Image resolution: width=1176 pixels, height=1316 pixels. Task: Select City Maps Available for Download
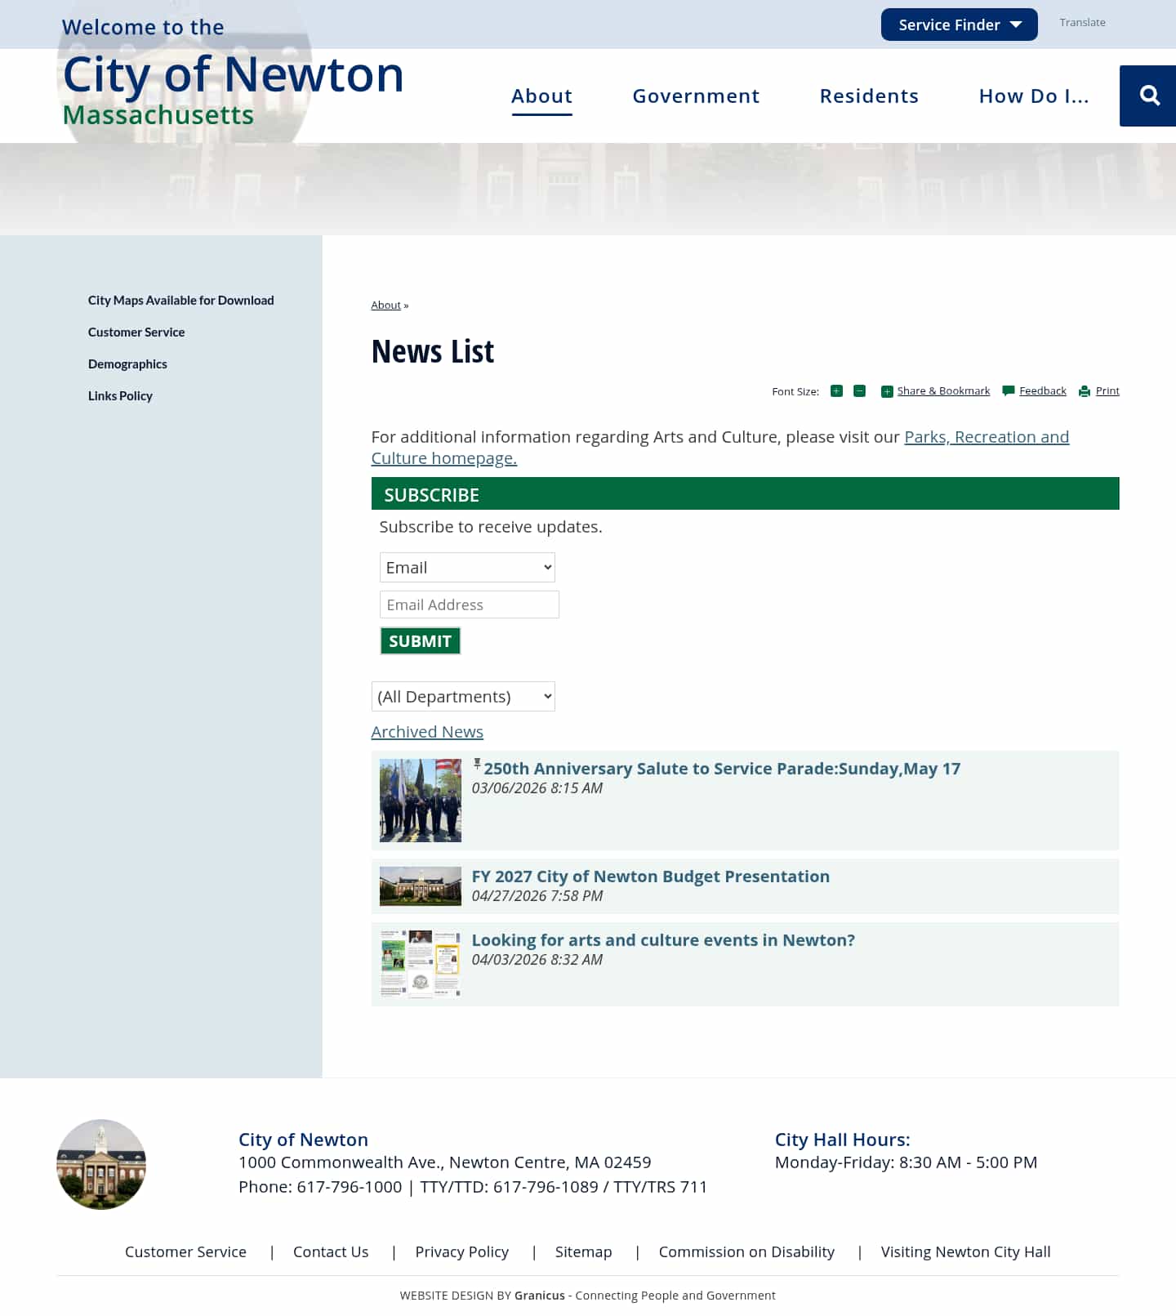click(x=181, y=301)
